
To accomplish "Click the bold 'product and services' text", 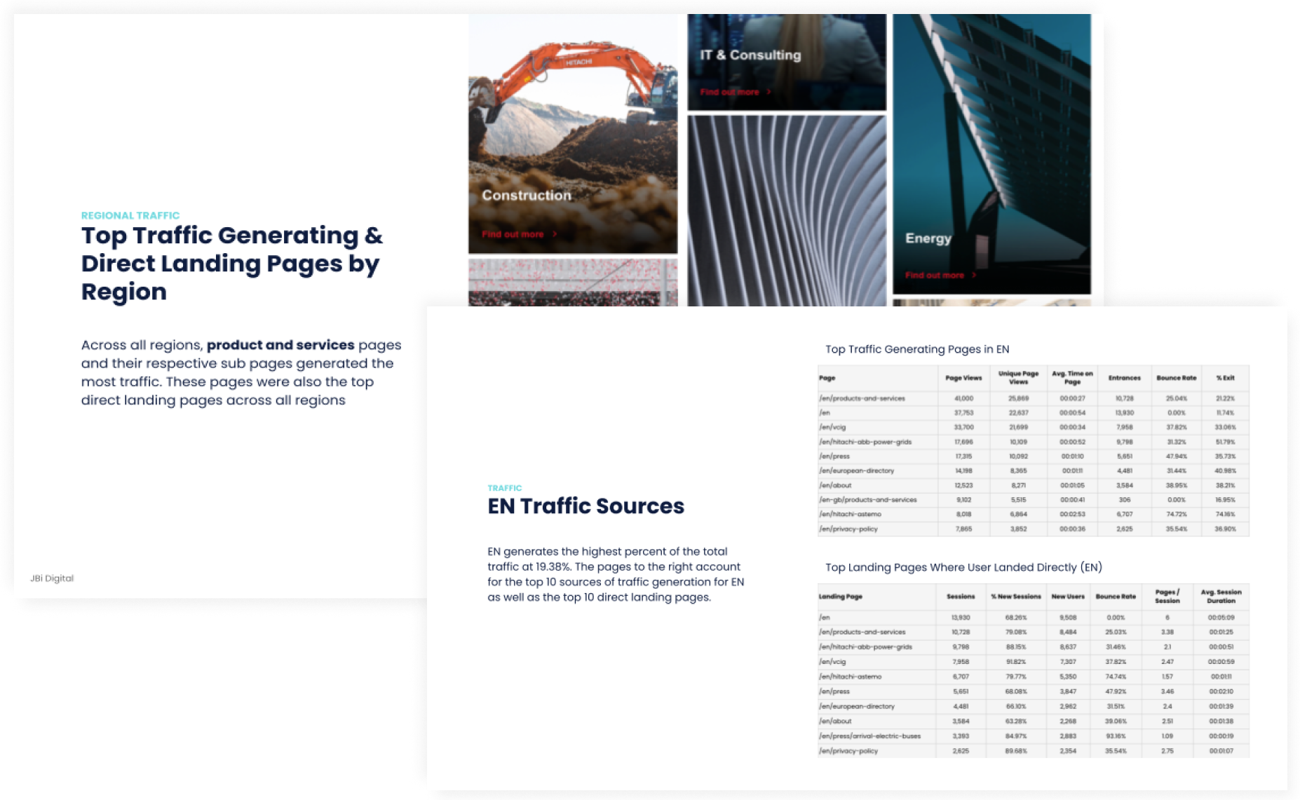I will 280,345.
